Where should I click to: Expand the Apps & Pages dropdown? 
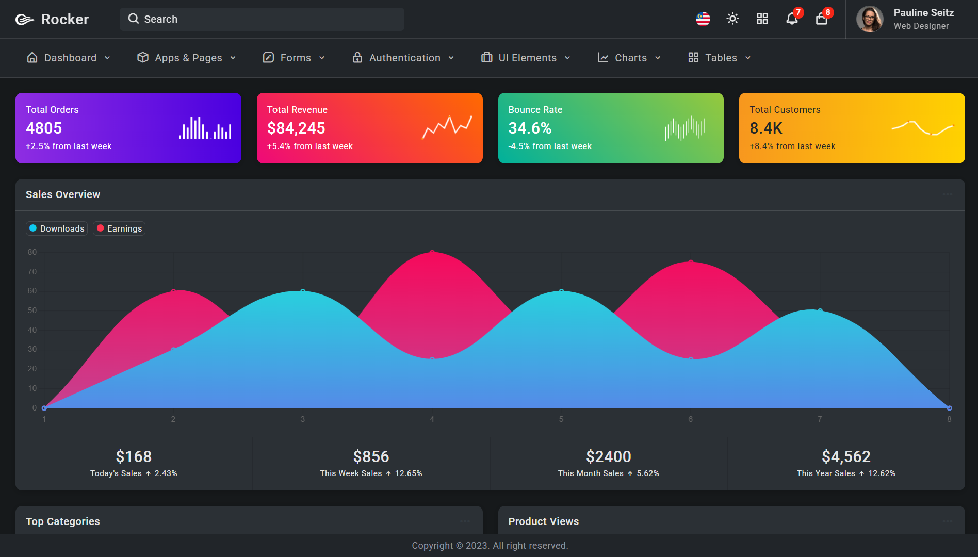[x=188, y=58]
